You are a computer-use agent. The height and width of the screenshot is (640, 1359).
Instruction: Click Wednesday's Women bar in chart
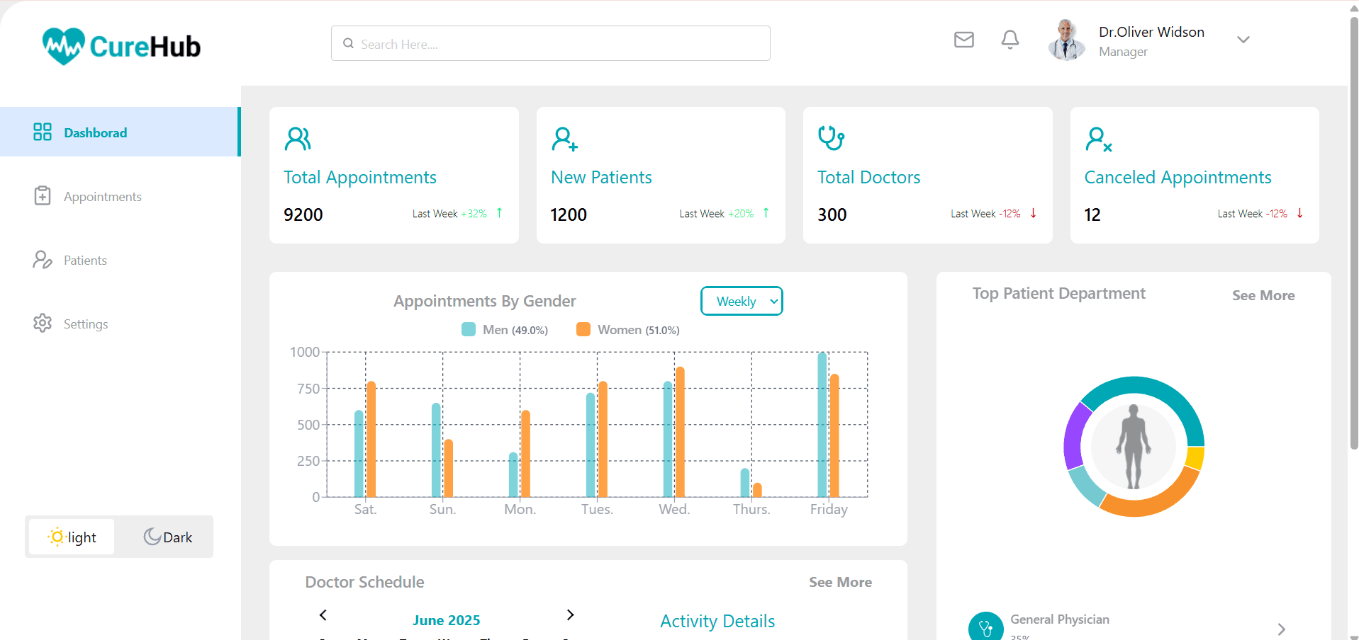point(680,432)
